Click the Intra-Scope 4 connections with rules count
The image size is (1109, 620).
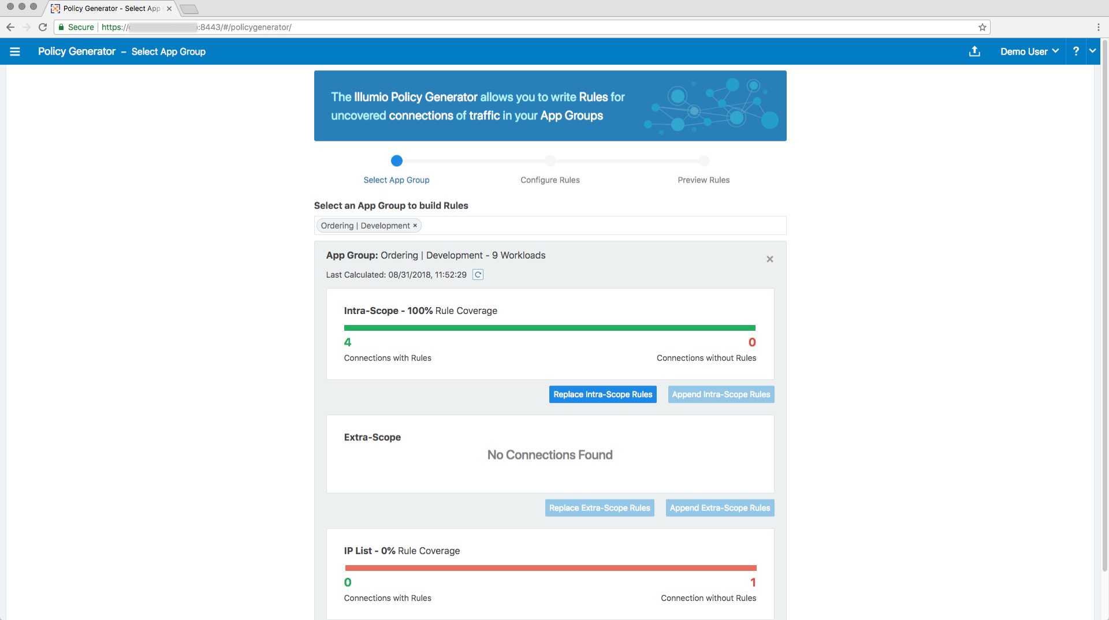(348, 342)
